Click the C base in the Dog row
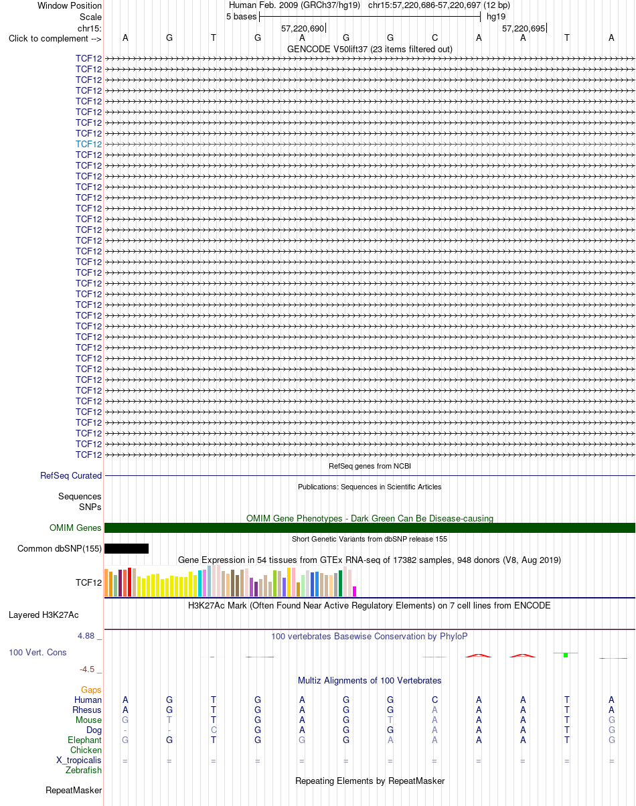Viewport: 636px width, 806px height. pyautogui.click(x=214, y=730)
